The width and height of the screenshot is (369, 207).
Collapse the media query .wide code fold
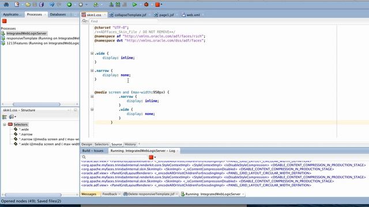tap(92, 109)
